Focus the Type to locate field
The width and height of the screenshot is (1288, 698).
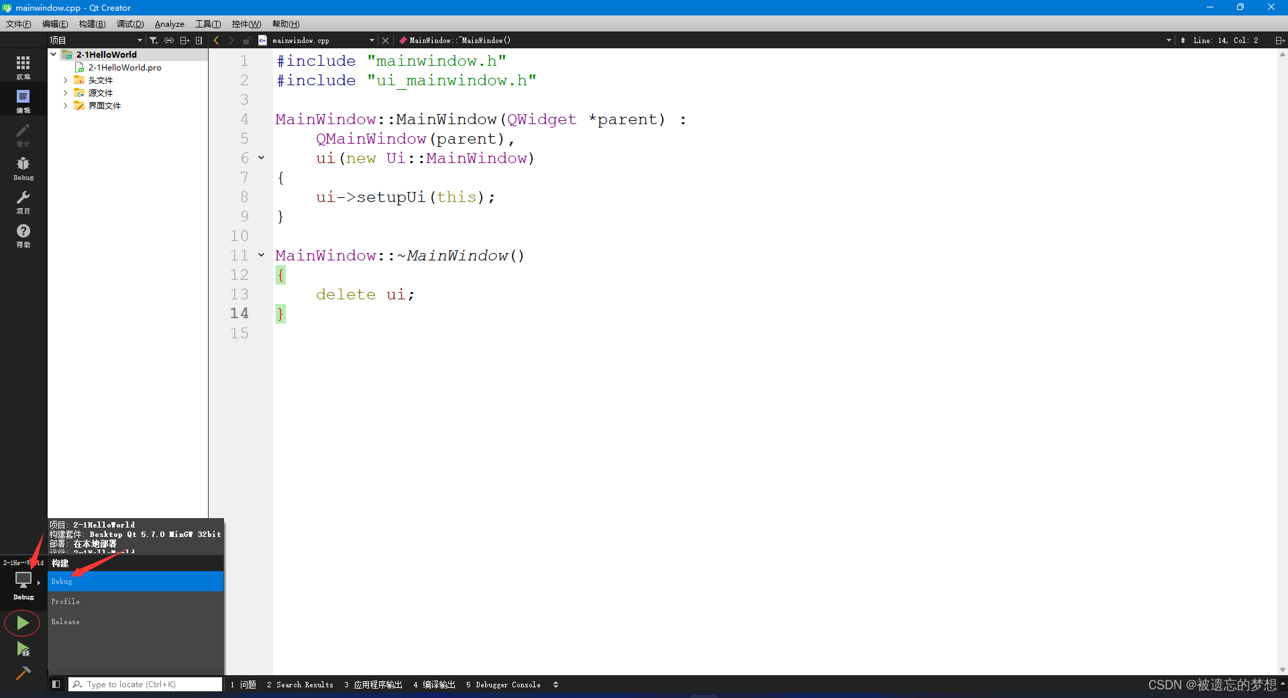pos(146,685)
